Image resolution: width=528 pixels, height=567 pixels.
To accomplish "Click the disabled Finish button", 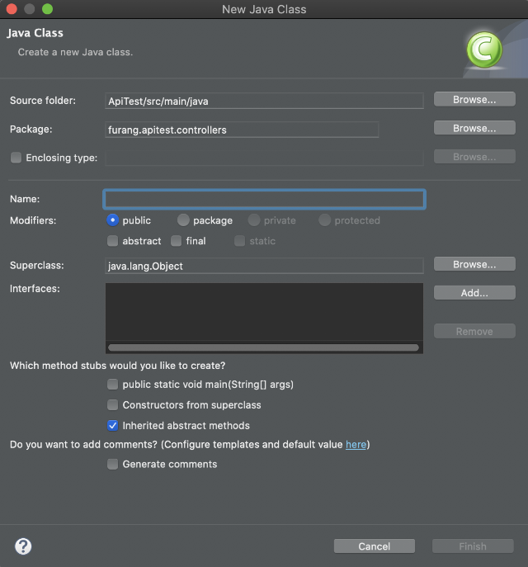I will coord(473,546).
